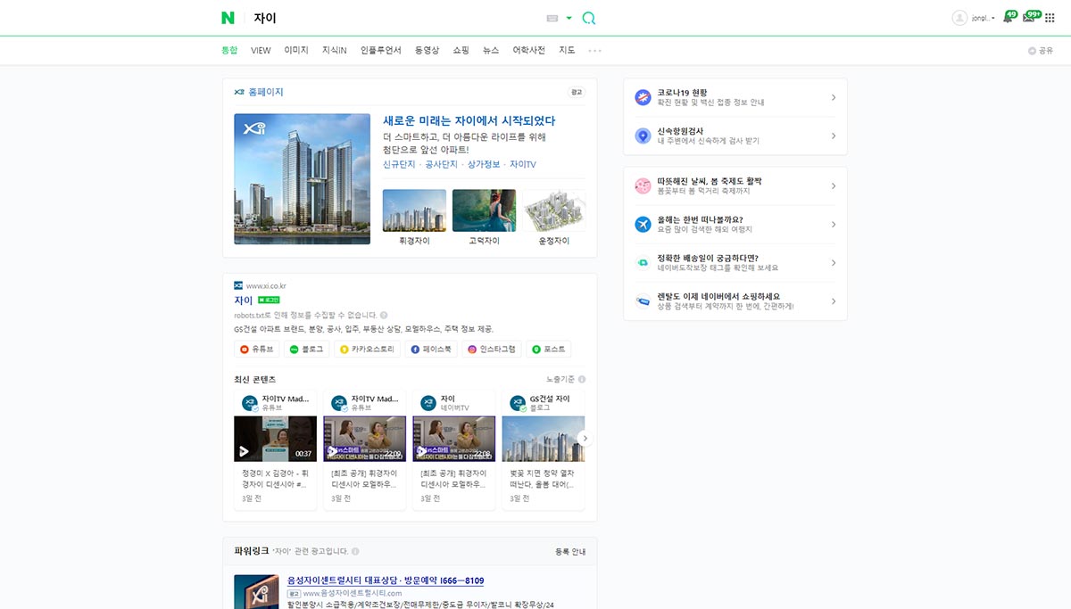Open 벚꽃 지면 청약 열차 떠난다 post text
The image size is (1071, 609).
pyautogui.click(x=542, y=478)
